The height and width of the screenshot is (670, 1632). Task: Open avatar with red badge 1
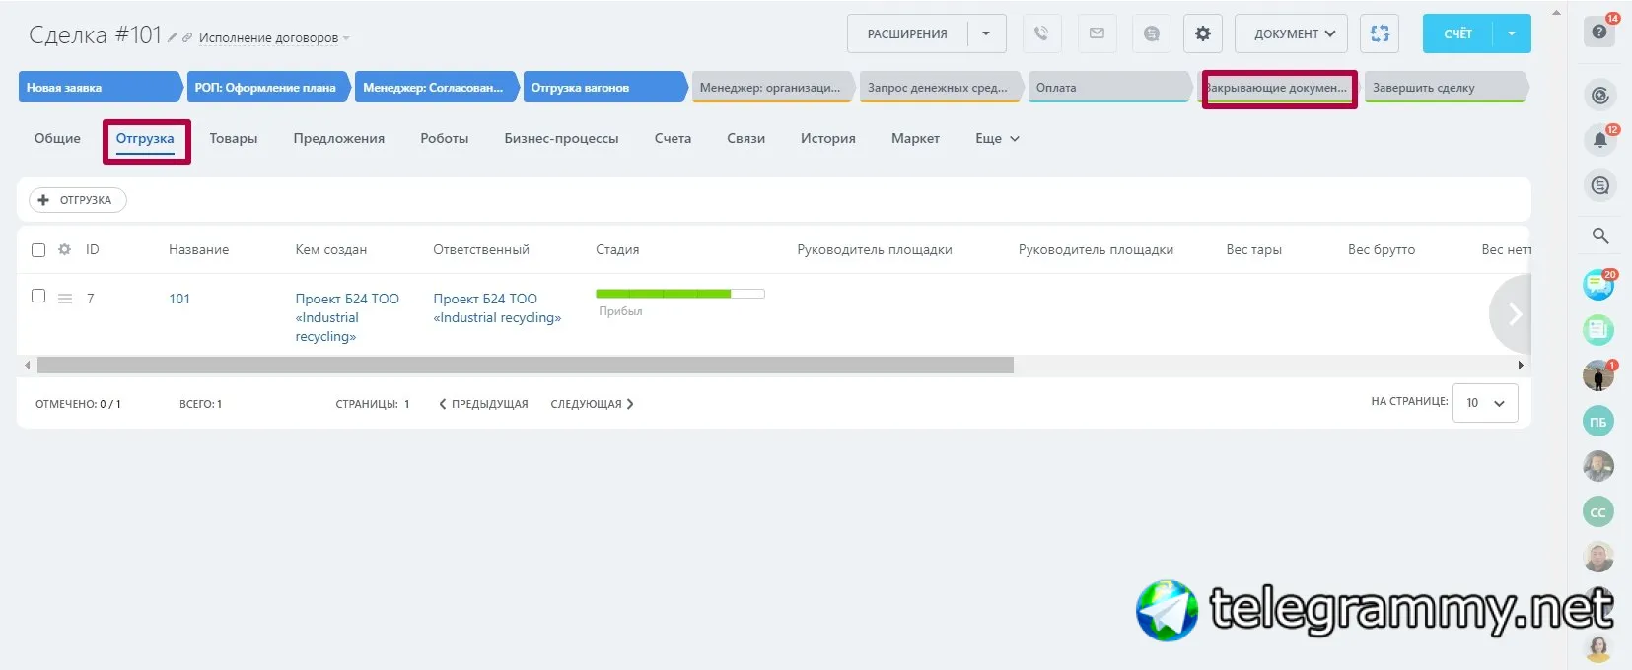1598,375
